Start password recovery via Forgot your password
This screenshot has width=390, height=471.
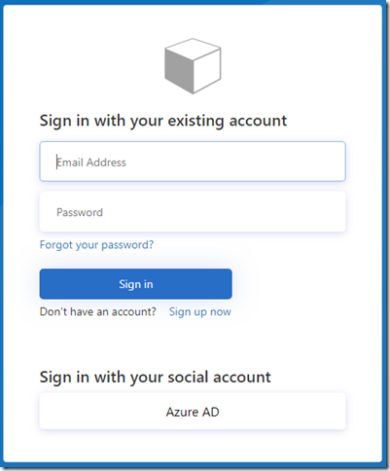(x=96, y=244)
